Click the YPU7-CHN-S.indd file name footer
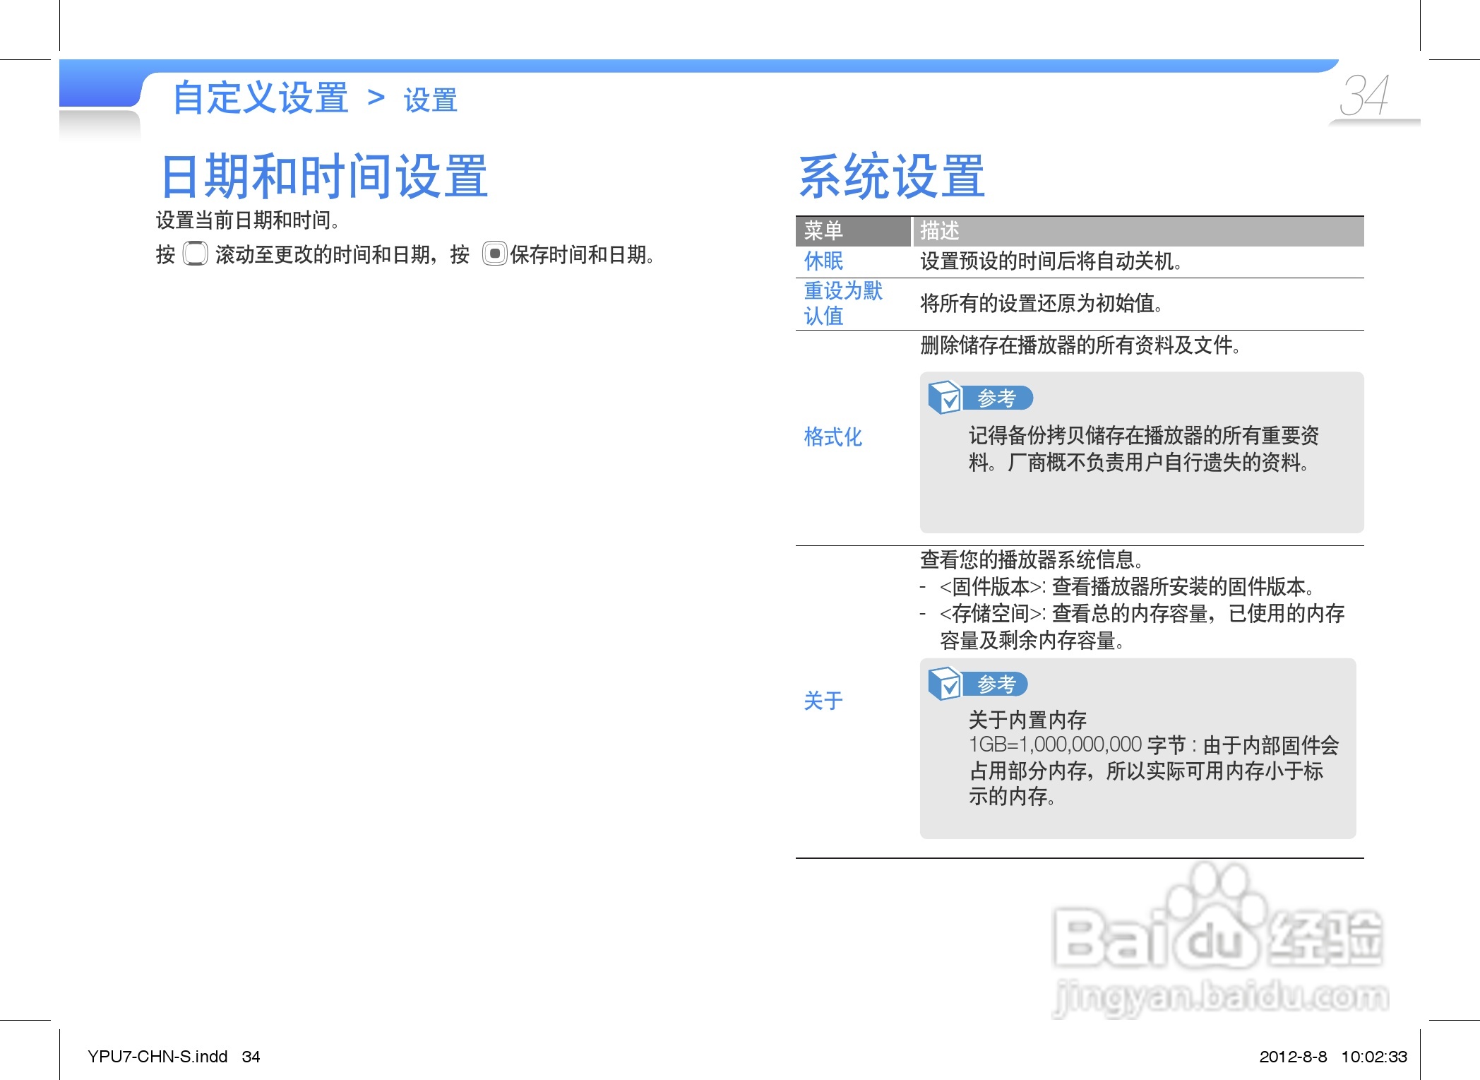Image resolution: width=1480 pixels, height=1080 pixels. click(x=157, y=1057)
